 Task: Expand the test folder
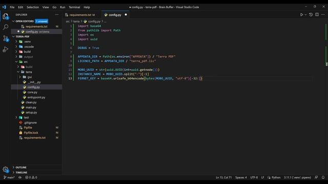(x=16, y=118)
